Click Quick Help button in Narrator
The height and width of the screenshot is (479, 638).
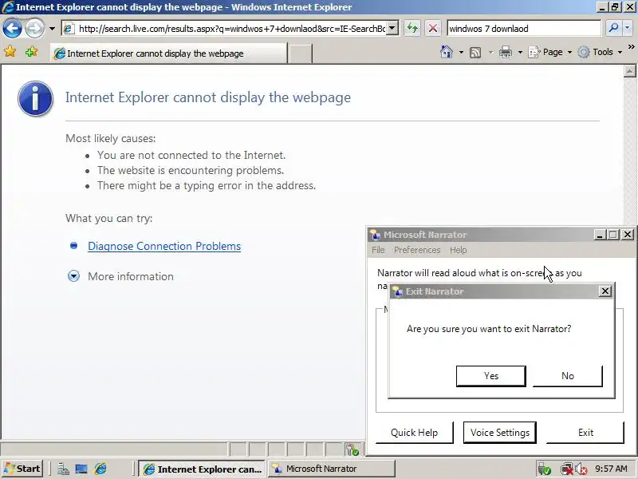[414, 433]
